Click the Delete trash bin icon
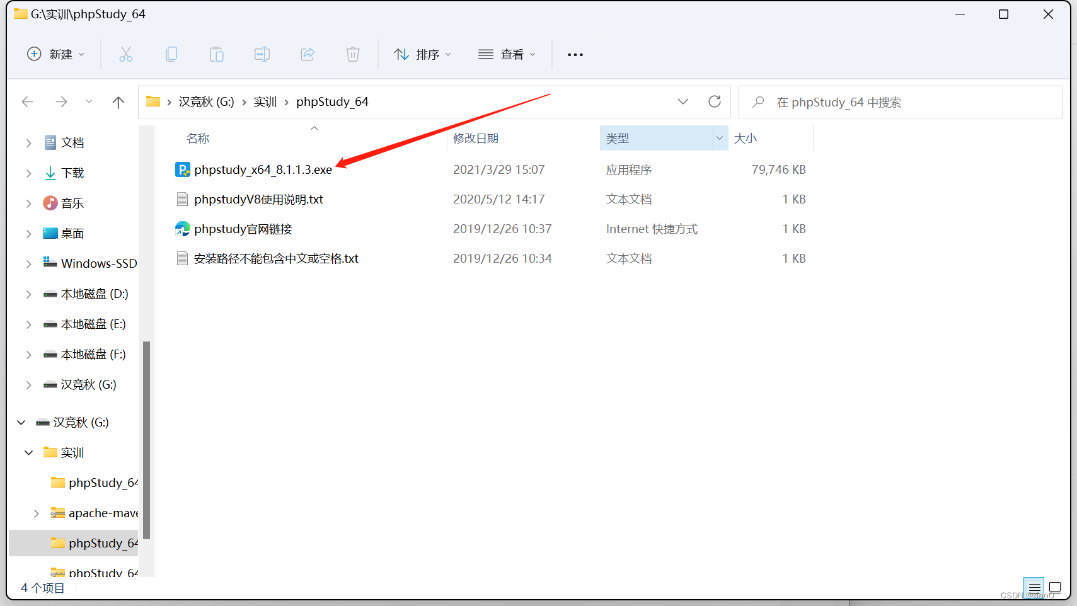Viewport: 1077px width, 606px height. click(353, 54)
